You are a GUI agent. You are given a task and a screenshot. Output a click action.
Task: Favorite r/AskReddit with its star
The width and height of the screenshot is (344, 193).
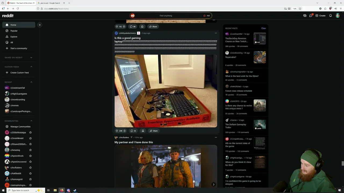point(30,173)
